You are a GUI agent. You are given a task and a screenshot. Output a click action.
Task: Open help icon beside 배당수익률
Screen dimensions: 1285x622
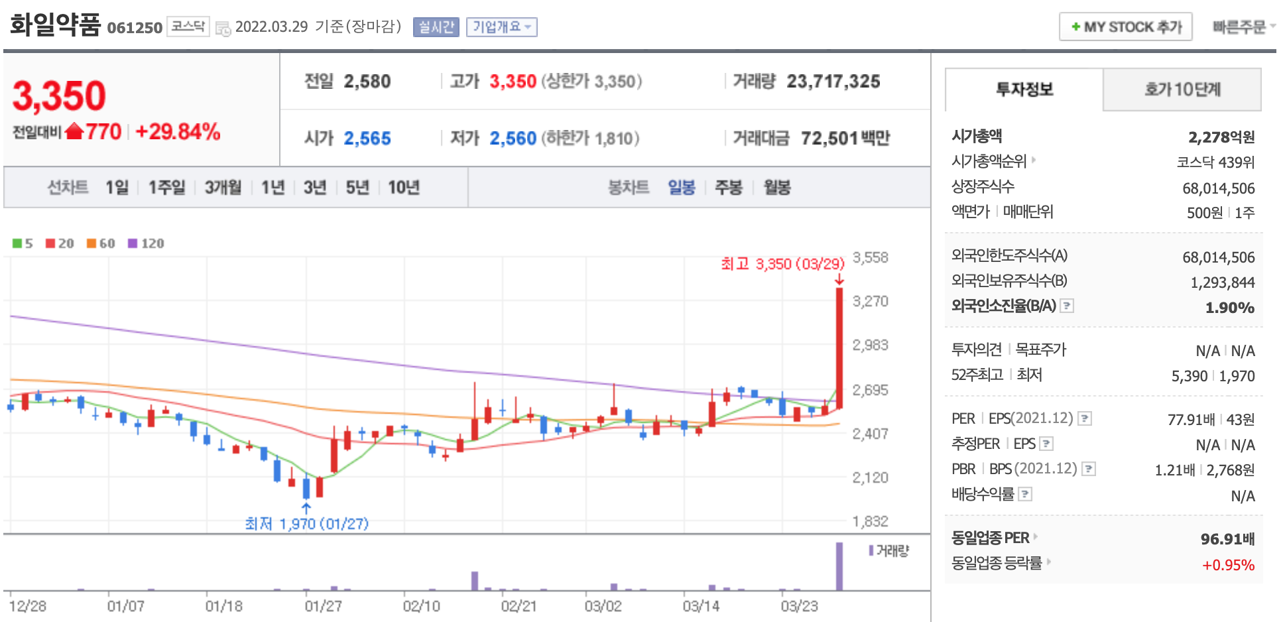click(1025, 494)
